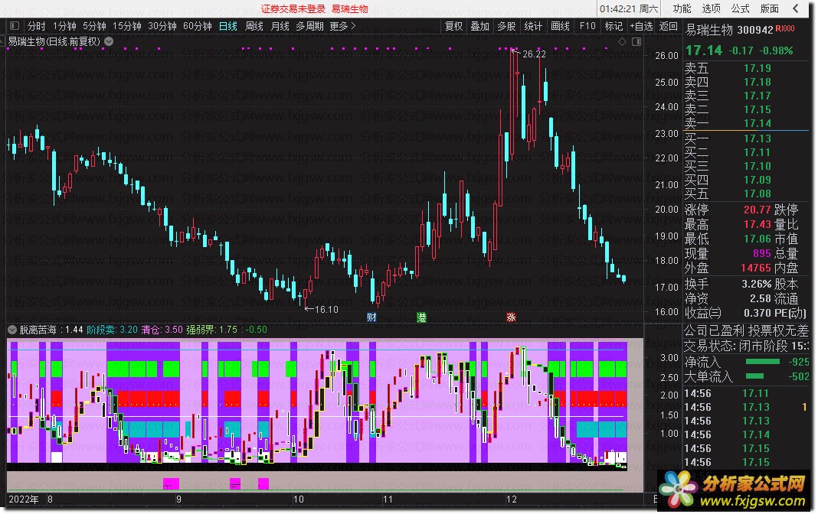818x514 pixels.
Task: Click the 涨停 limit price 20.77
Action: (757, 210)
